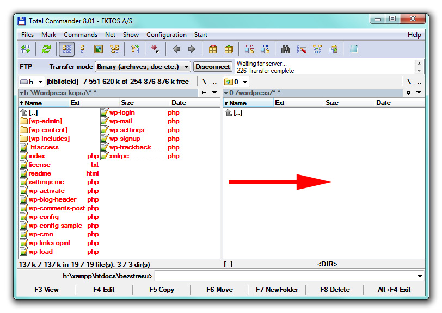This screenshot has width=442, height=313.
Task: Click the Pack files box icon
Action: click(213, 49)
